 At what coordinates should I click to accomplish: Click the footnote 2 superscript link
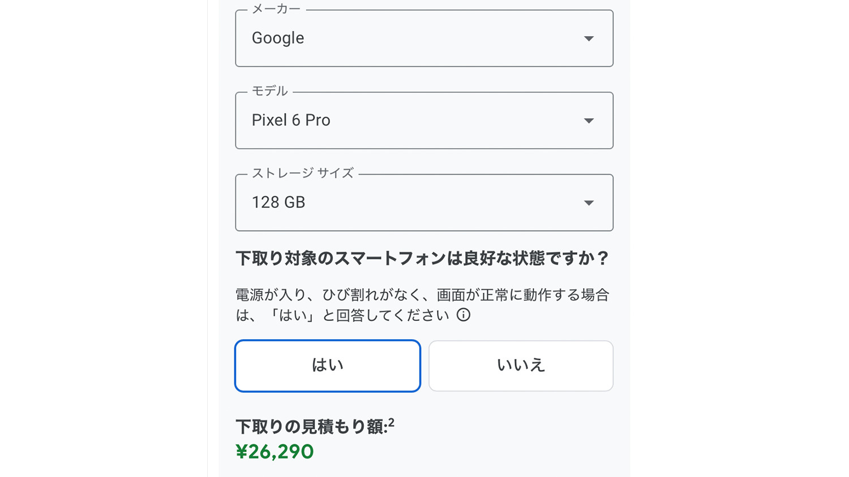pos(391,422)
